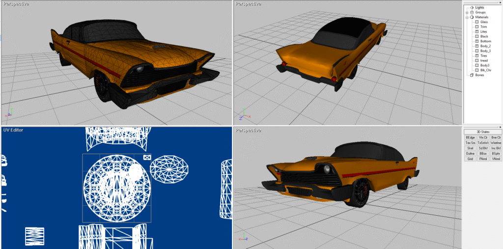Toggle the BBox display state
Screen dimensions: 503x249
pyautogui.click(x=483, y=153)
